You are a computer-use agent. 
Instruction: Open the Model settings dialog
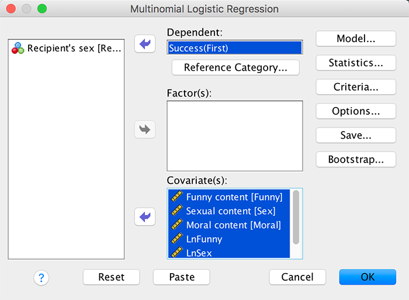point(355,39)
